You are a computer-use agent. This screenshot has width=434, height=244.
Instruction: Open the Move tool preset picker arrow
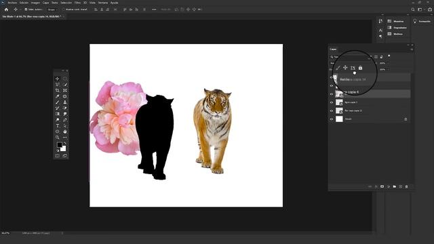20,9
